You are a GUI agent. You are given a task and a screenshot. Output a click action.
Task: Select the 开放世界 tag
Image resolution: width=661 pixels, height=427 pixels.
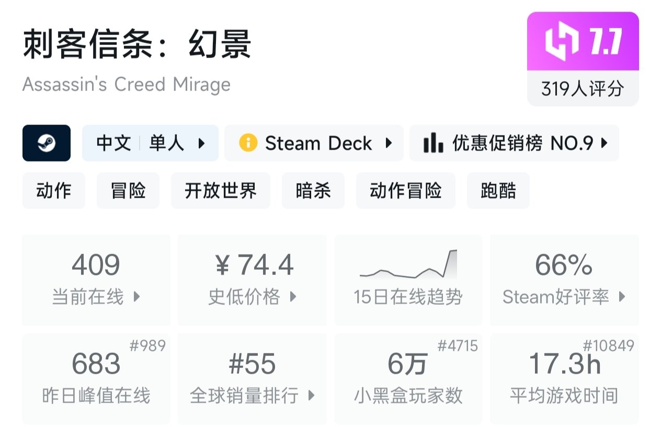[221, 191]
